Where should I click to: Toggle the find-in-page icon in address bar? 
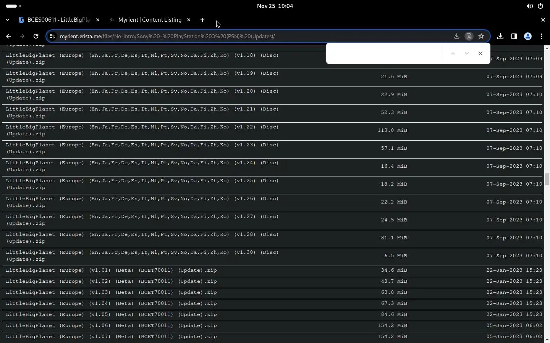469,36
